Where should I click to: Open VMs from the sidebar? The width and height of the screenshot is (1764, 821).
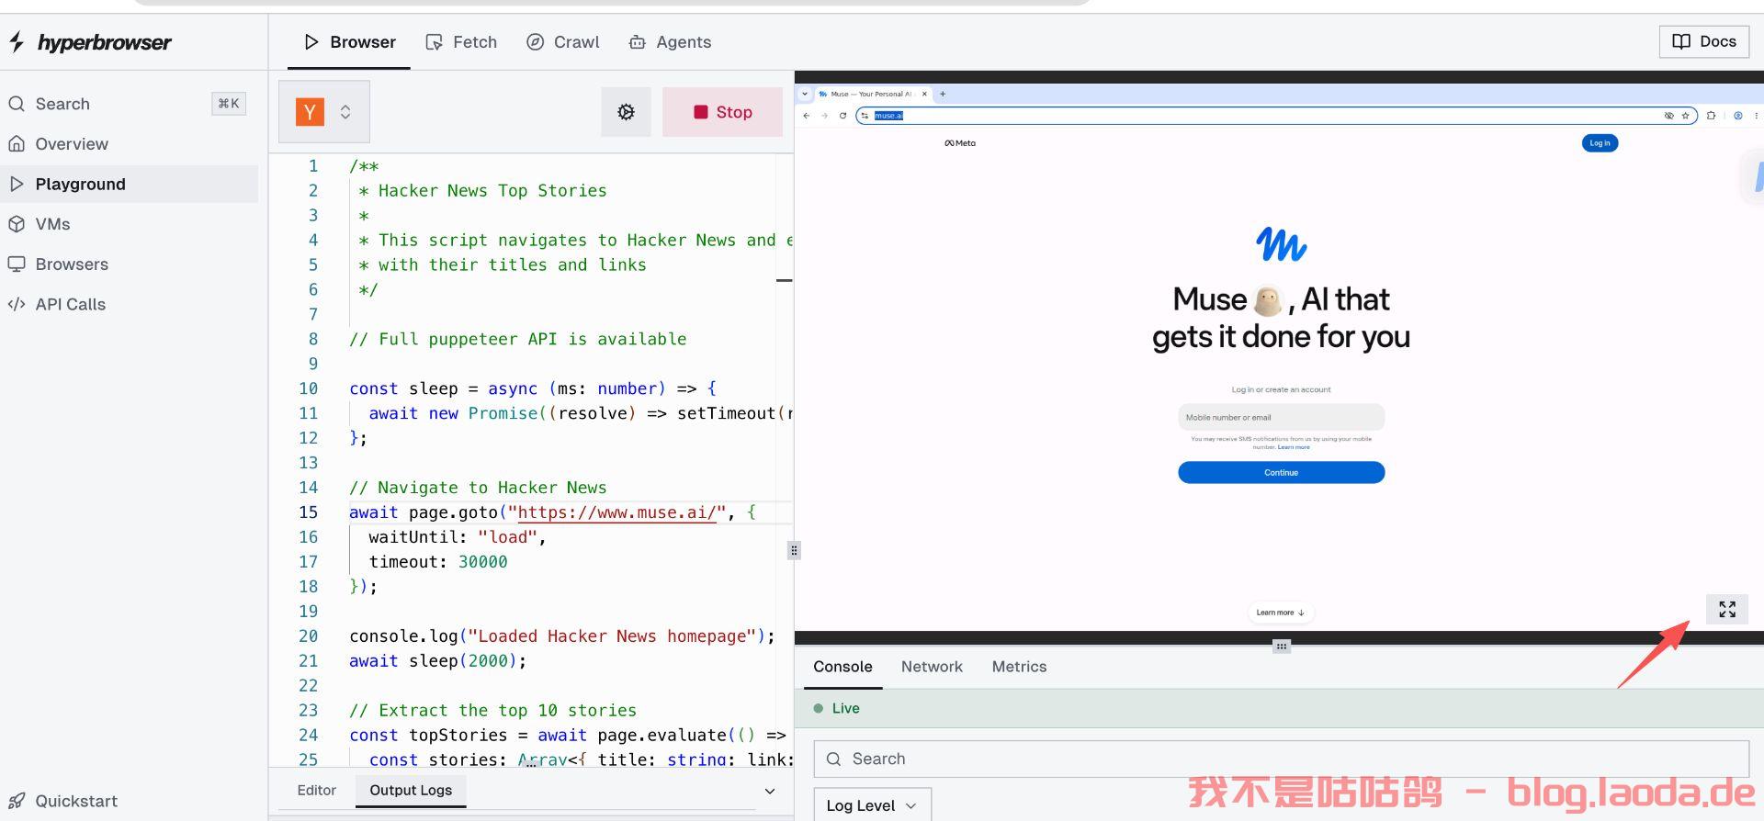click(52, 224)
